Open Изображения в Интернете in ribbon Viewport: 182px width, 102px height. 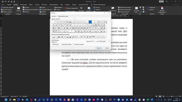click(31, 10)
